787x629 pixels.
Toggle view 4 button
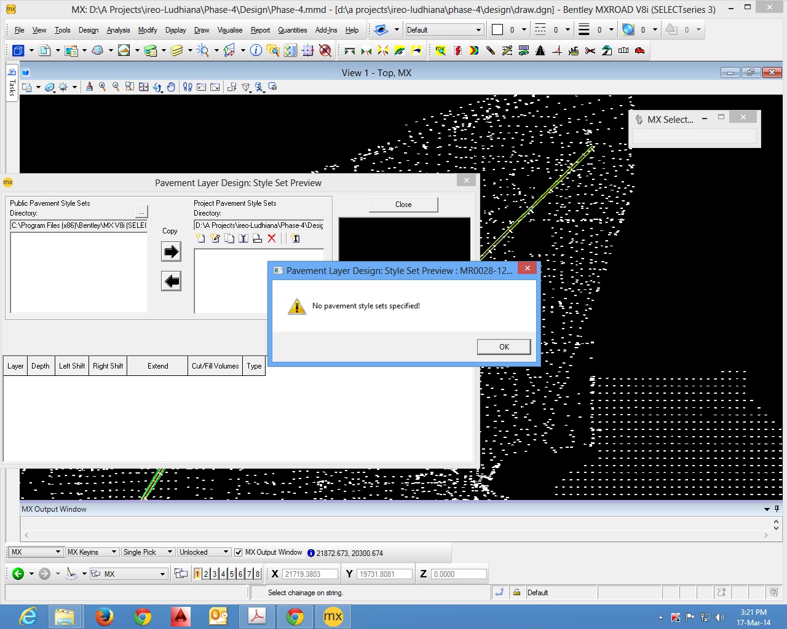(x=223, y=574)
